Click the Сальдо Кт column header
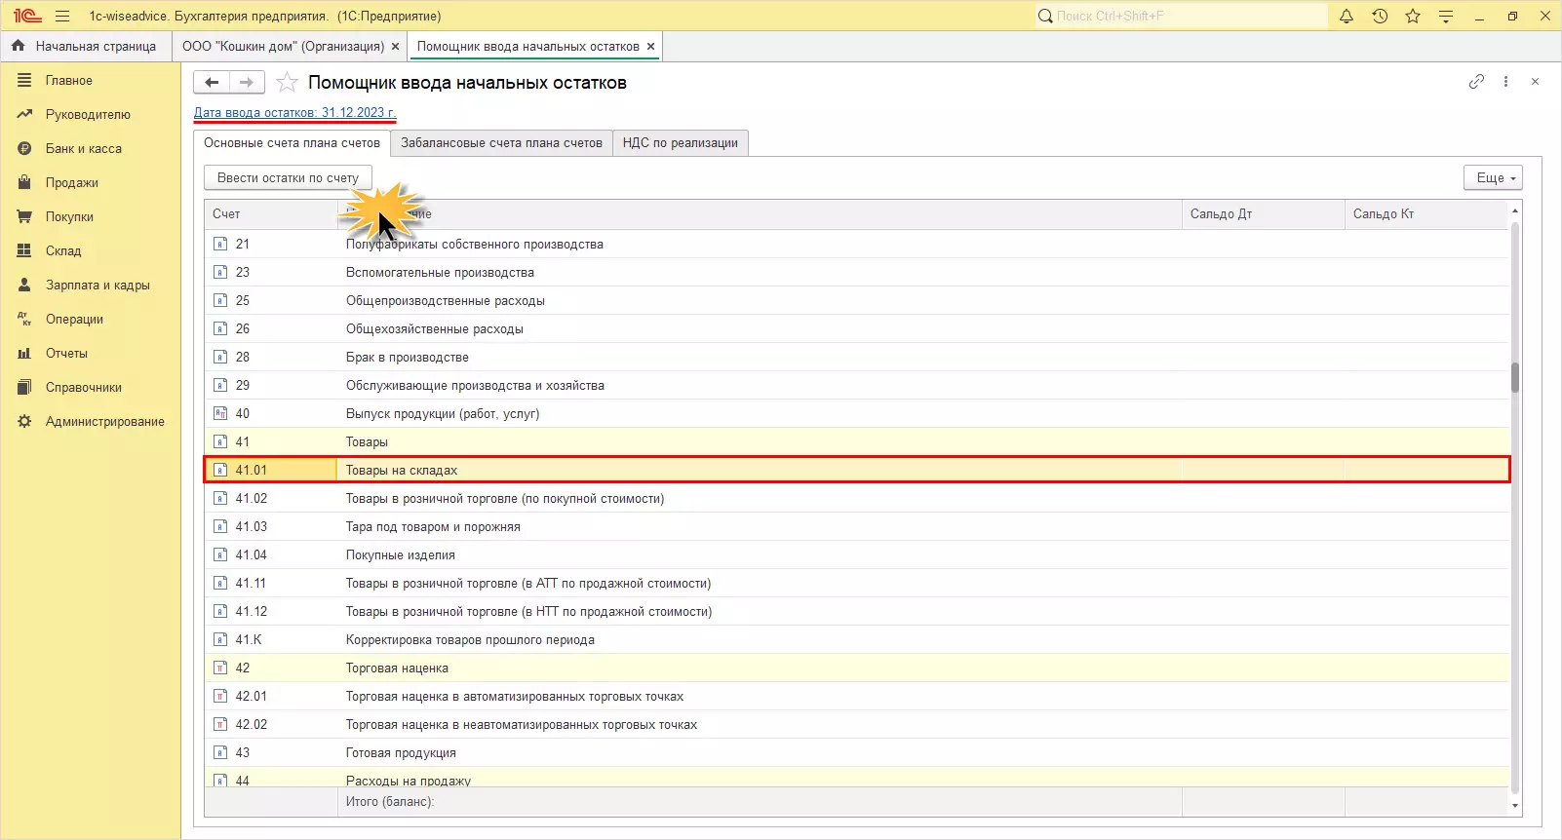 tap(1426, 214)
